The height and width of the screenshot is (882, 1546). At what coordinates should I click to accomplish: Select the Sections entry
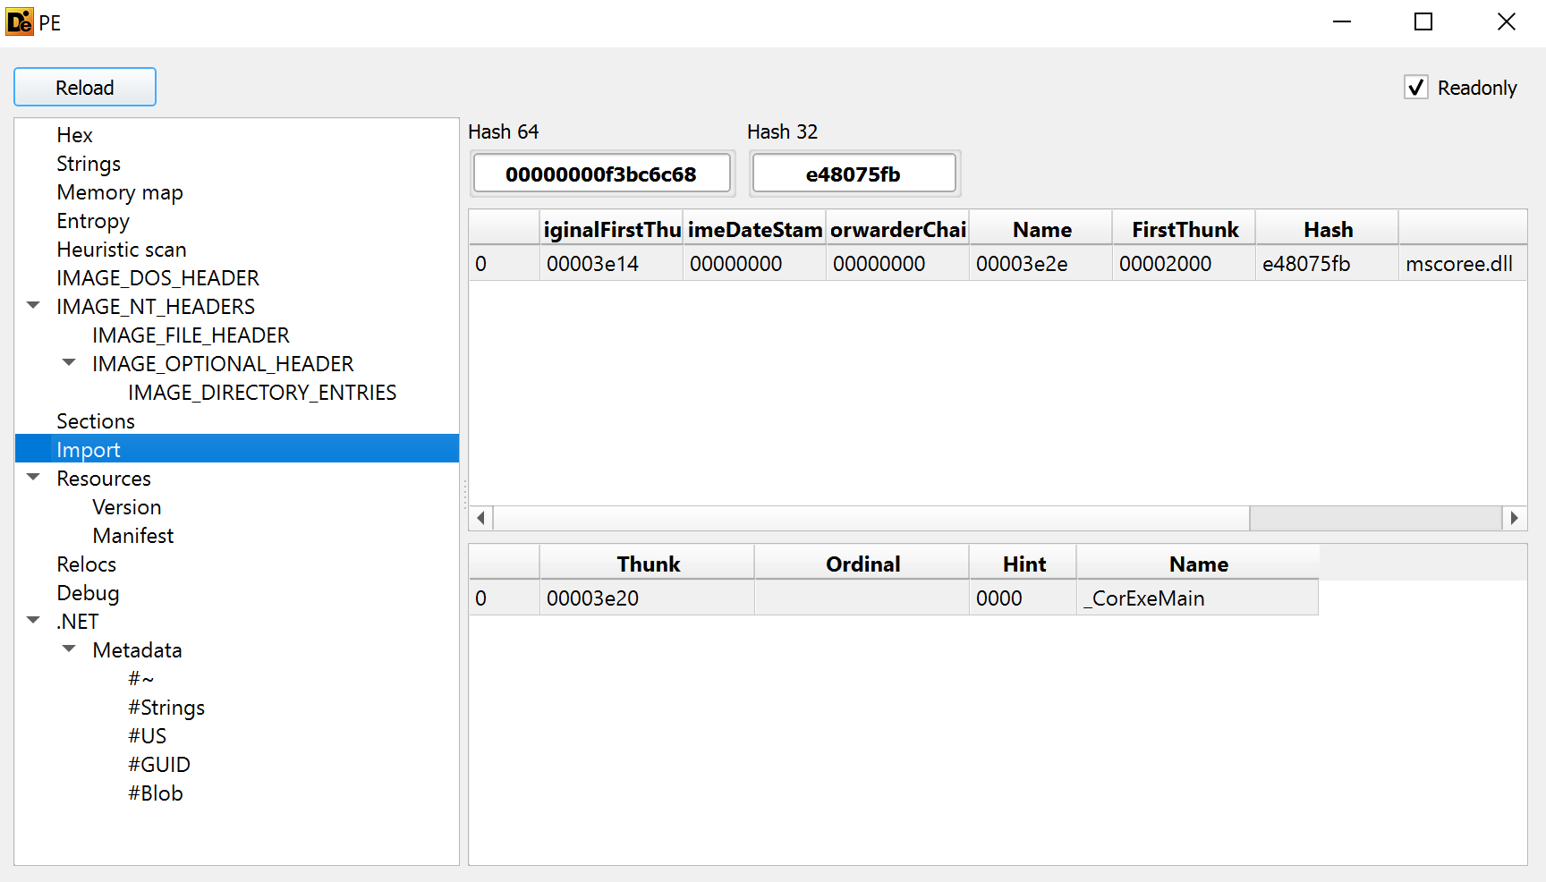click(x=96, y=420)
